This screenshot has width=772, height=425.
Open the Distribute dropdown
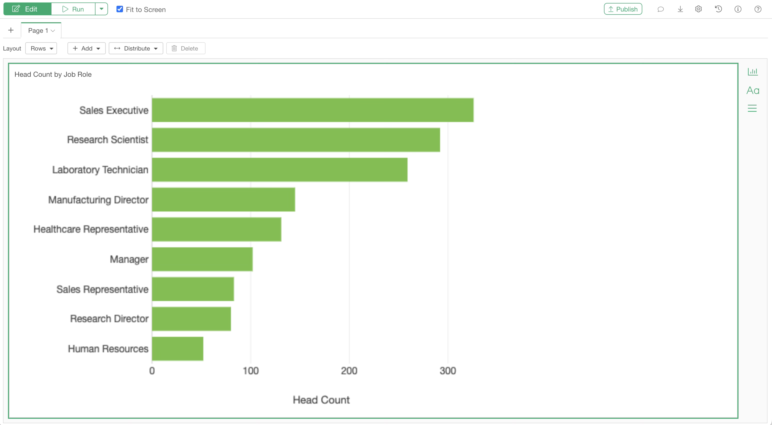pos(136,48)
